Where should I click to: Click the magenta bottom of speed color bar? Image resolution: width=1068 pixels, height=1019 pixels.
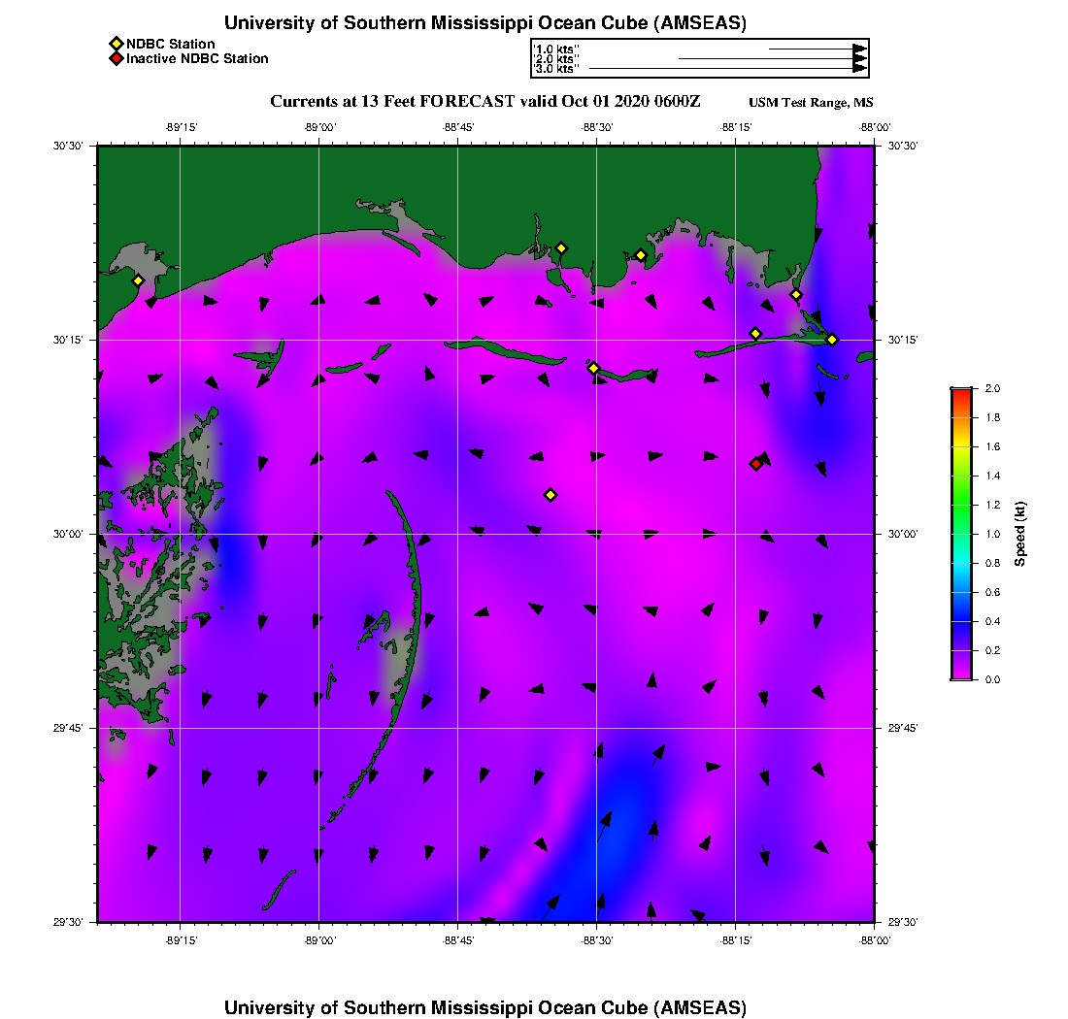961,674
